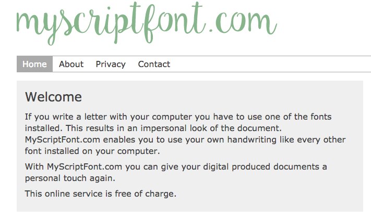
Task: Click the sentence 'This online service is free of charge.'
Action: [101, 194]
